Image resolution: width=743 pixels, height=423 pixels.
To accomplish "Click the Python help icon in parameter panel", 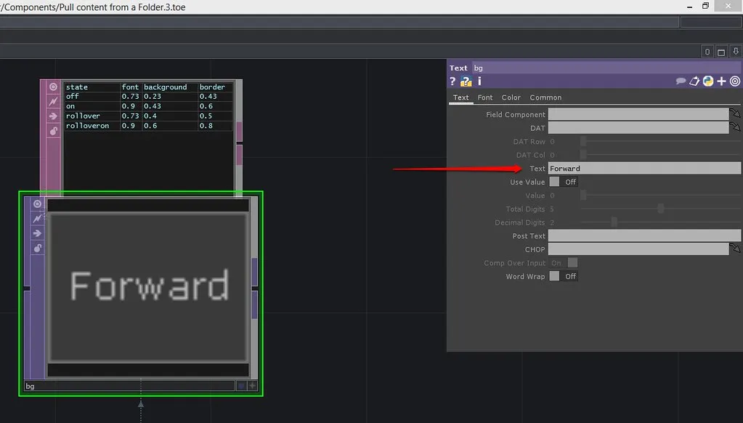I will click(466, 81).
